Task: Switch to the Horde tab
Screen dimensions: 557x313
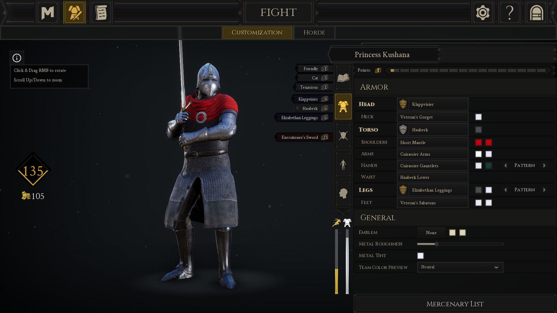Action: [x=314, y=32]
